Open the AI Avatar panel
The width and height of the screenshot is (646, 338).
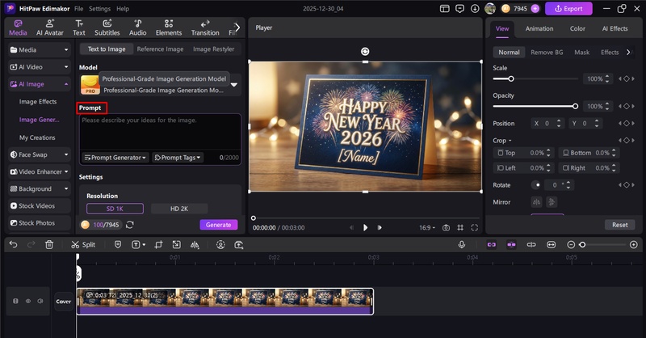(x=50, y=27)
